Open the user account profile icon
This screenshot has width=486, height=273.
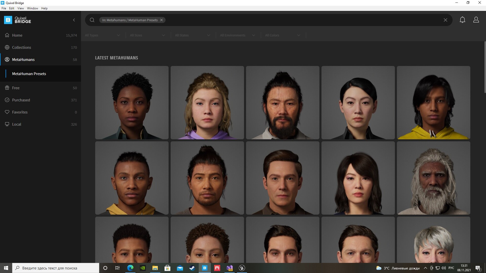point(476,20)
